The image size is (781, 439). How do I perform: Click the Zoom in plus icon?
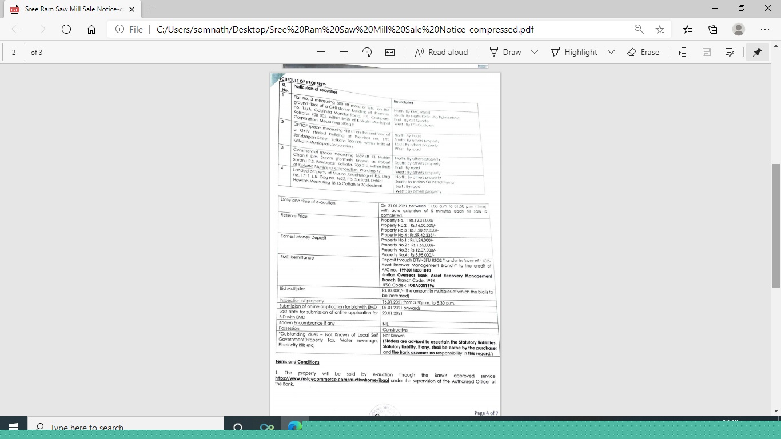344,52
